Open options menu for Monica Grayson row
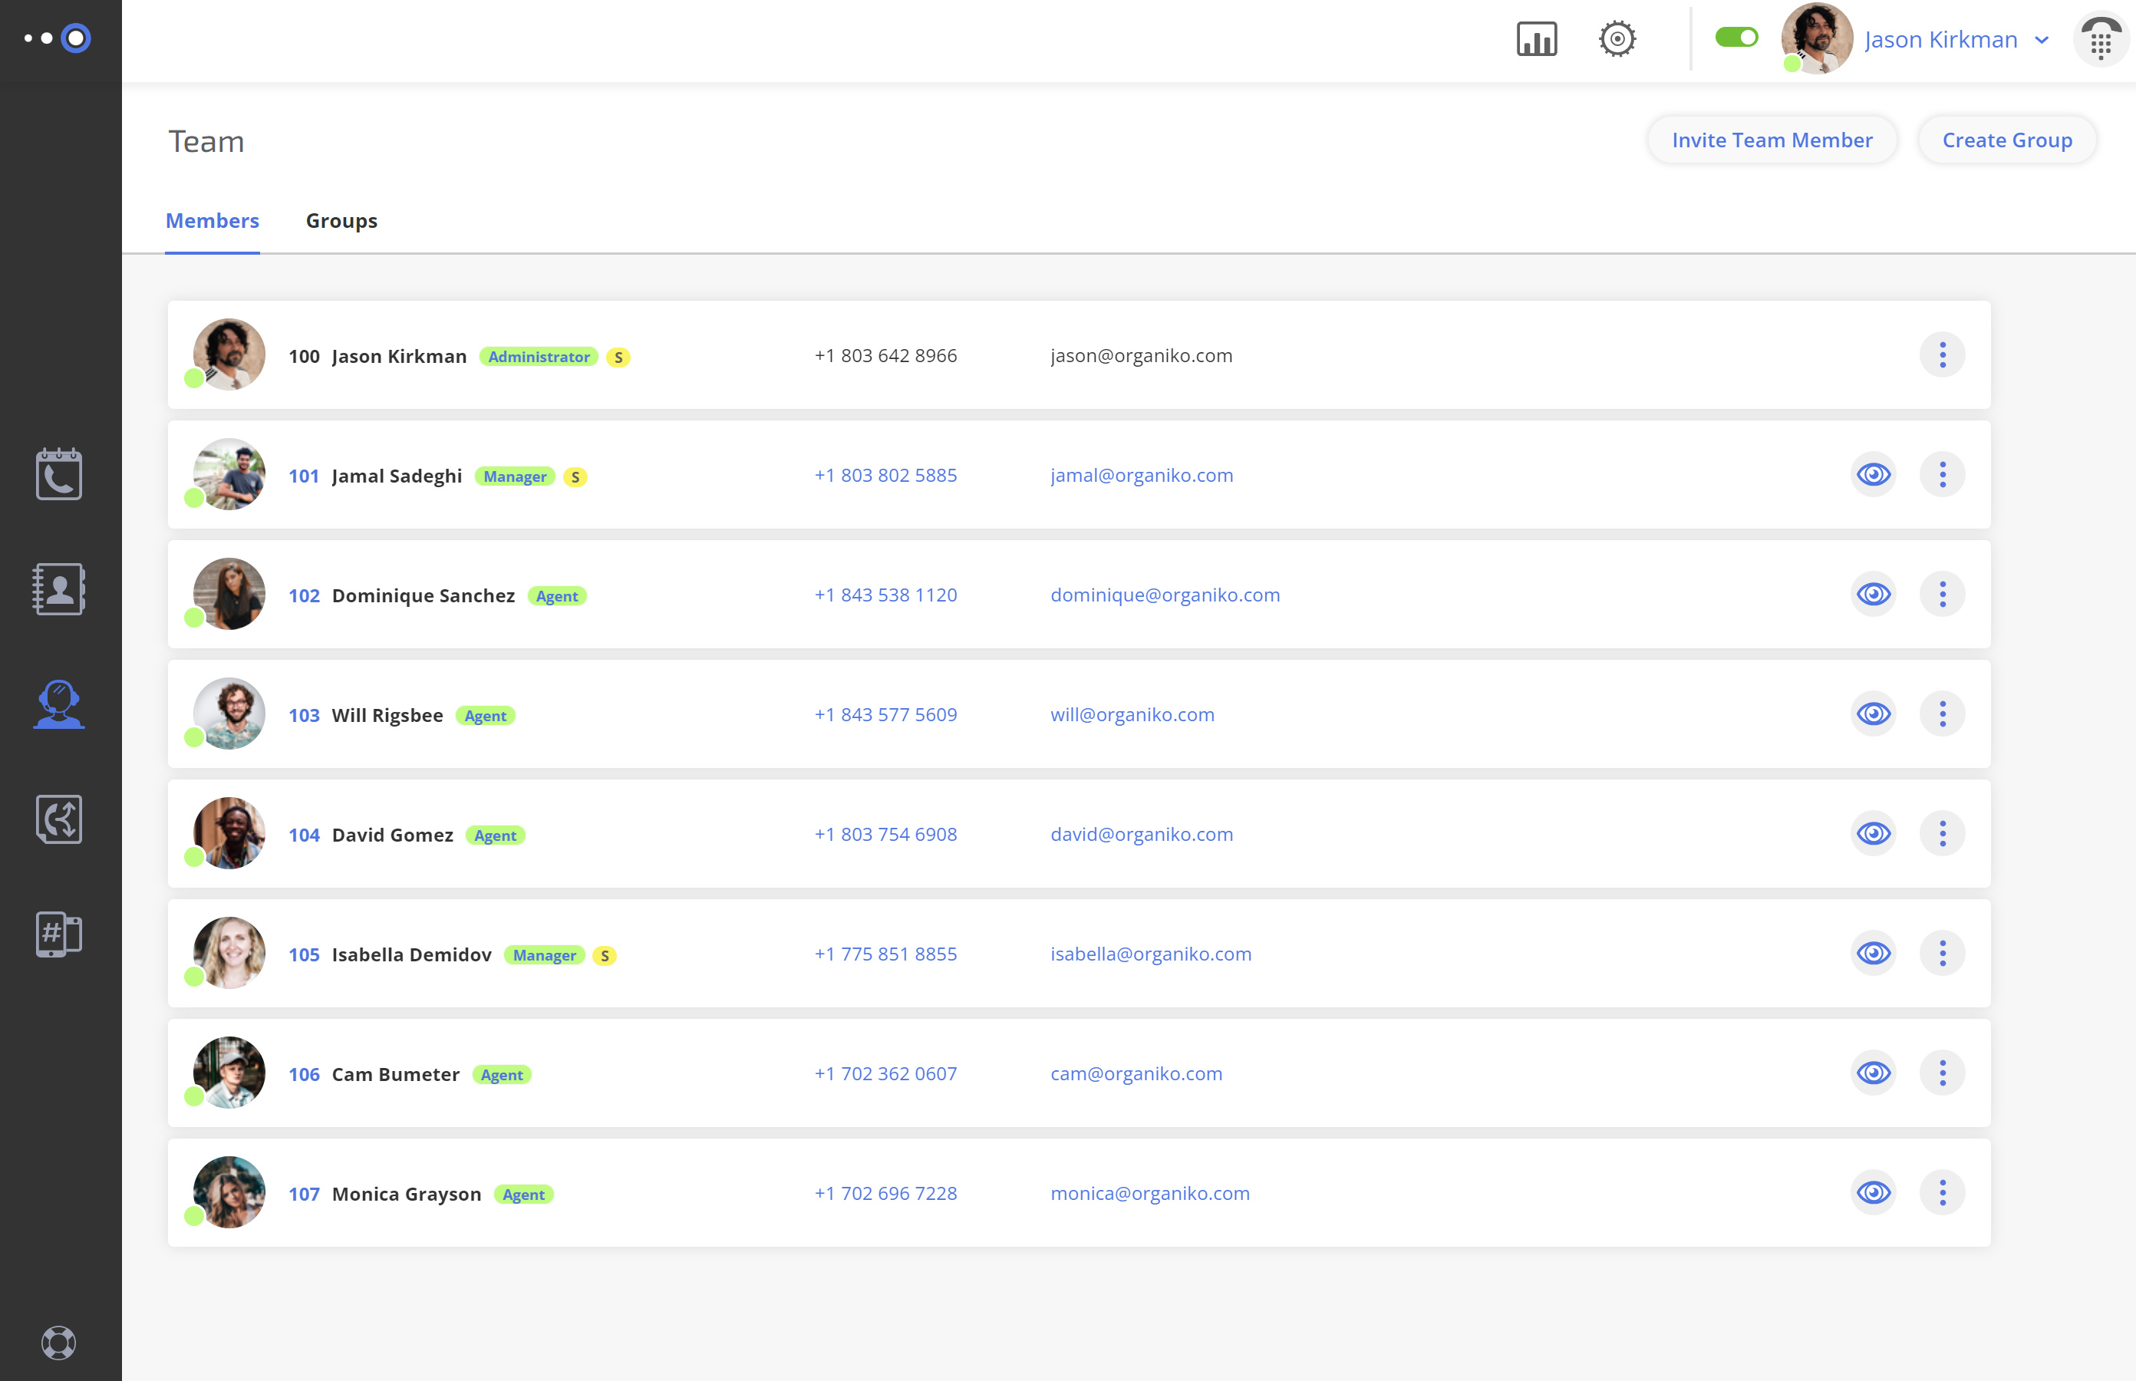This screenshot has height=1381, width=2136. (x=1943, y=1193)
